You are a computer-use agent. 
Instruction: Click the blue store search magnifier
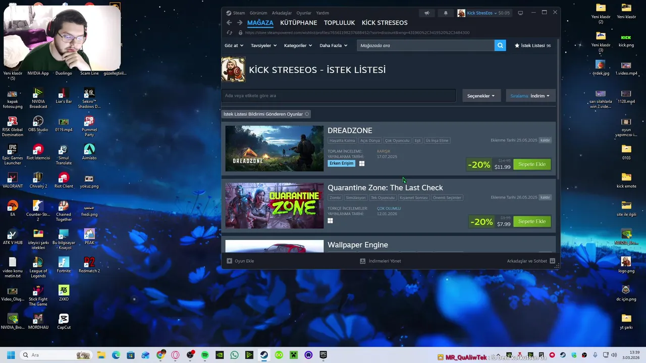(x=500, y=45)
